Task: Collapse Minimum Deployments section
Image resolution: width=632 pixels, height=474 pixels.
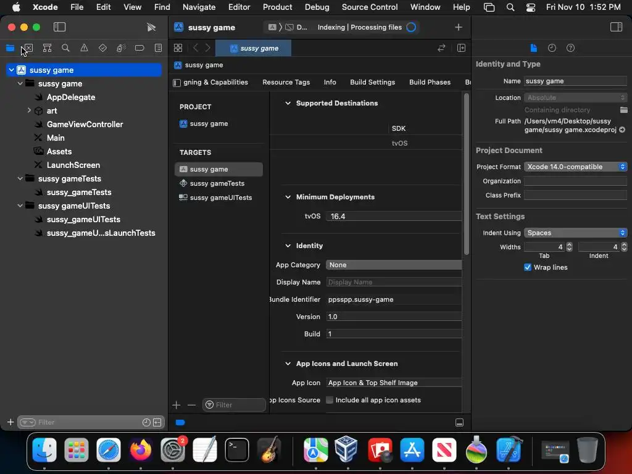Action: tap(288, 197)
